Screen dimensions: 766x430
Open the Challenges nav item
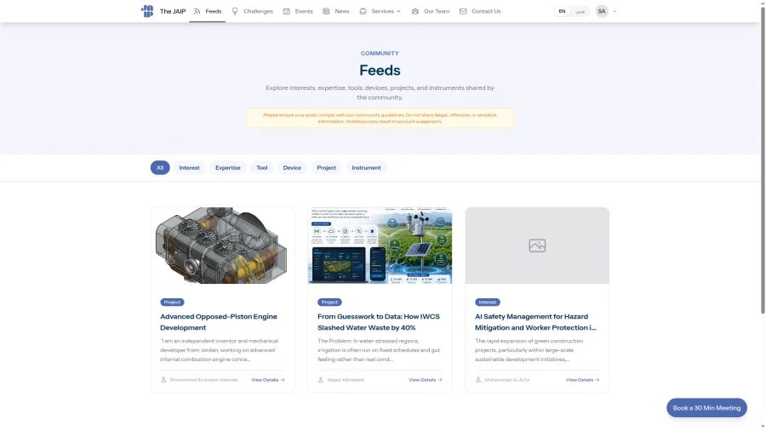(x=253, y=11)
